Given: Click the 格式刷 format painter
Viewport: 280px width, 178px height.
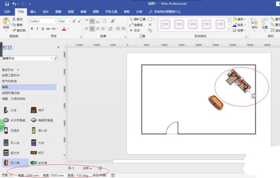Looking at the screenshot, I should point(19,30).
